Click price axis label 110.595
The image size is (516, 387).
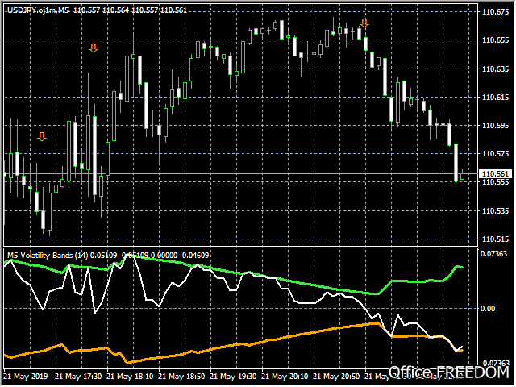pos(495,126)
